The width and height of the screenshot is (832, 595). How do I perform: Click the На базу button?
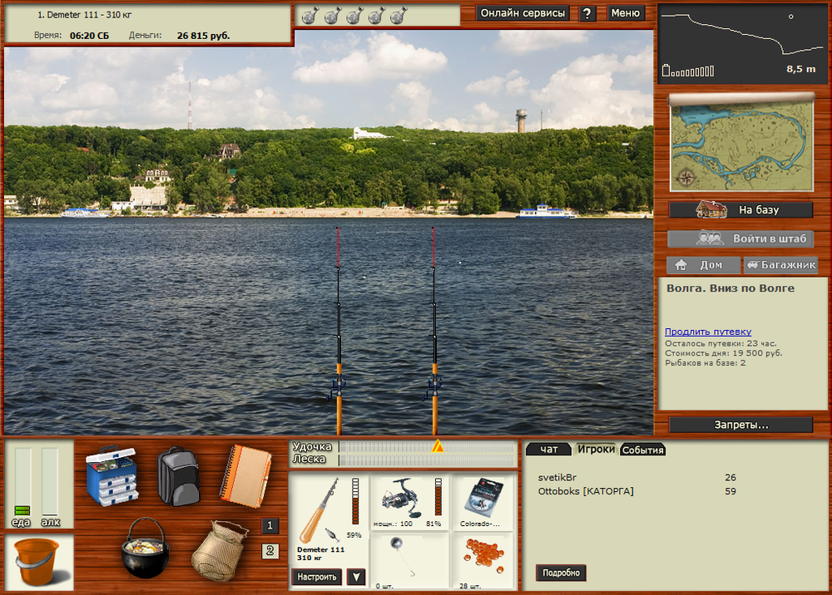[x=740, y=209]
